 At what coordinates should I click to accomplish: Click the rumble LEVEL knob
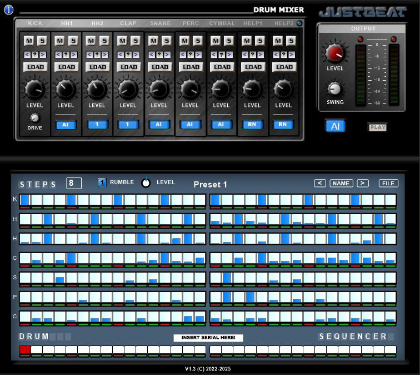coord(146,182)
